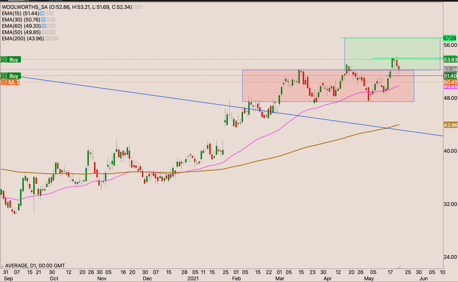Viewport: 458px width, 282px height.
Task: Click the S/L stop loss label
Action: (12, 82)
